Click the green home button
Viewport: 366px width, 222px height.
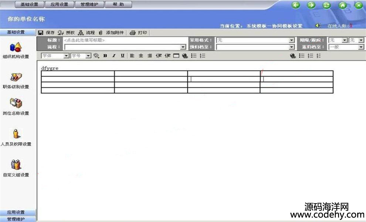point(343,5)
